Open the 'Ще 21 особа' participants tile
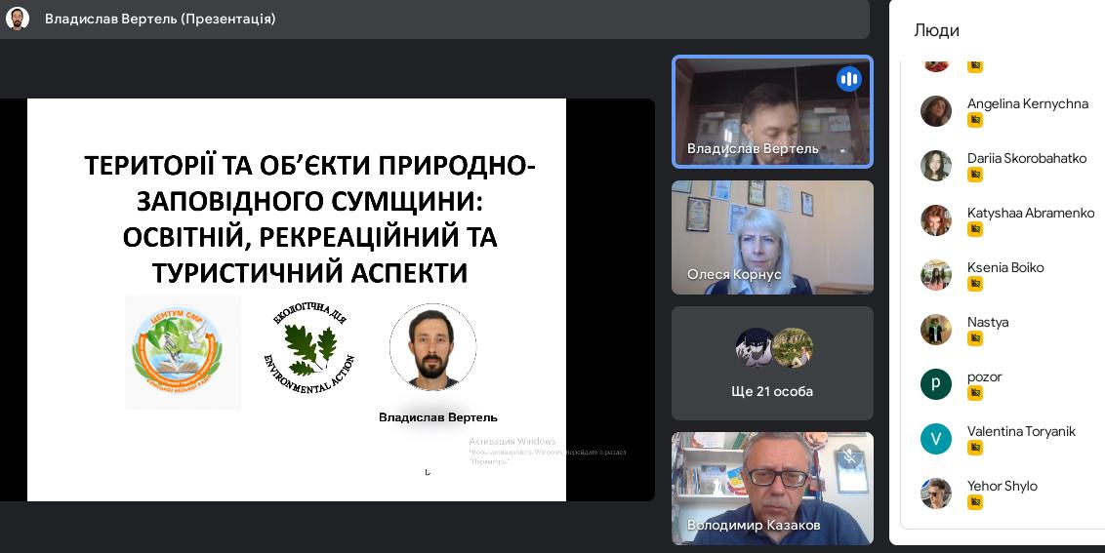Screen dimensions: 1105x553 pyautogui.click(x=772, y=363)
